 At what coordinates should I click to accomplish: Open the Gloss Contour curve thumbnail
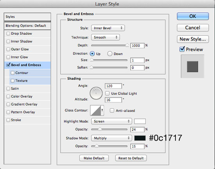95,110
